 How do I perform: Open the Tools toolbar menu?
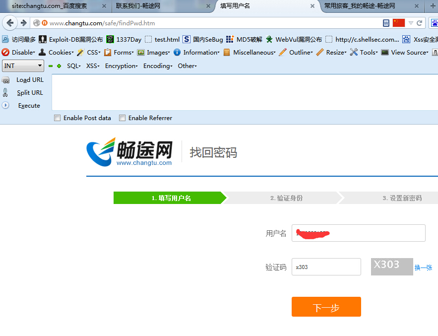click(x=364, y=52)
